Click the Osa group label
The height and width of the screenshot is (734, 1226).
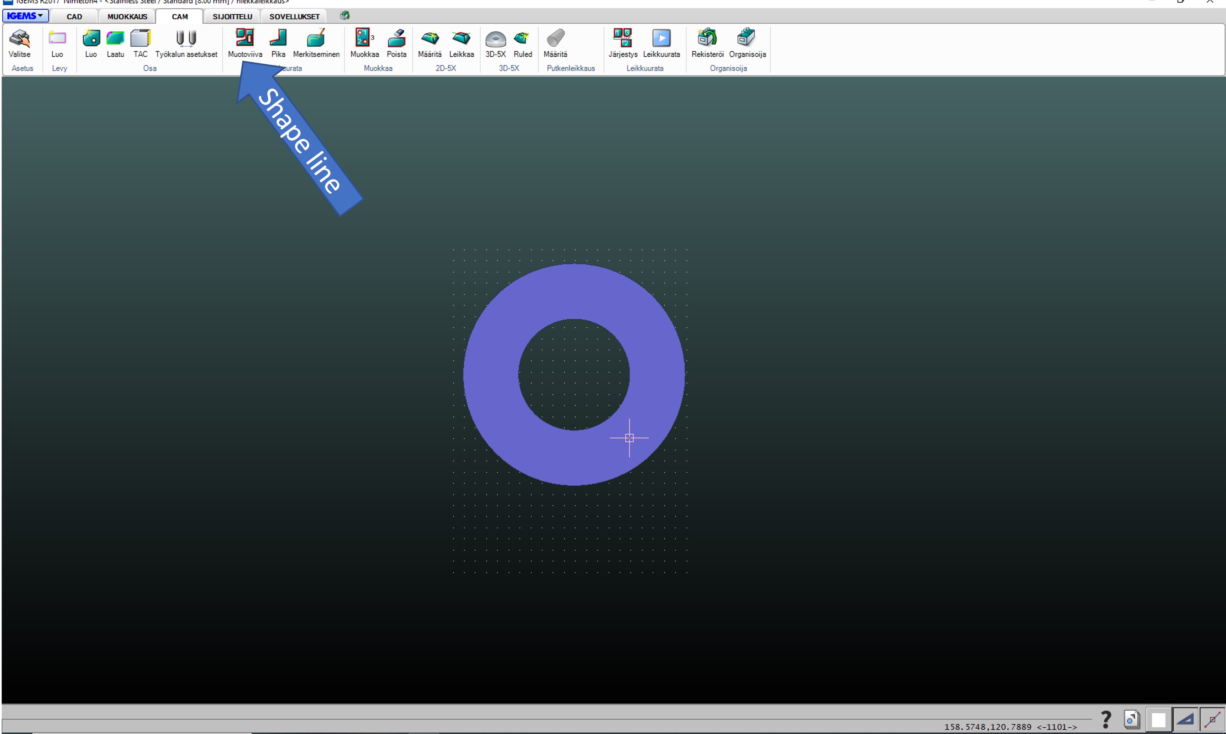click(x=150, y=68)
